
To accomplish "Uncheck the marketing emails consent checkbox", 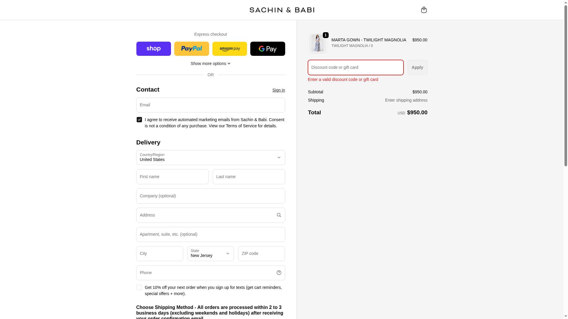I will [139, 120].
